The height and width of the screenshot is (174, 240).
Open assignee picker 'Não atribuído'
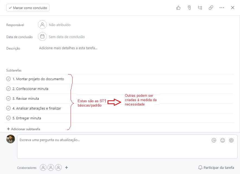point(54,25)
